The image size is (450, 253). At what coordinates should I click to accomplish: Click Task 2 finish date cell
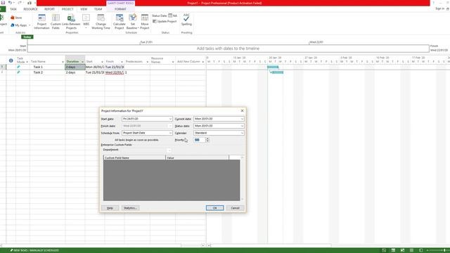click(x=115, y=72)
